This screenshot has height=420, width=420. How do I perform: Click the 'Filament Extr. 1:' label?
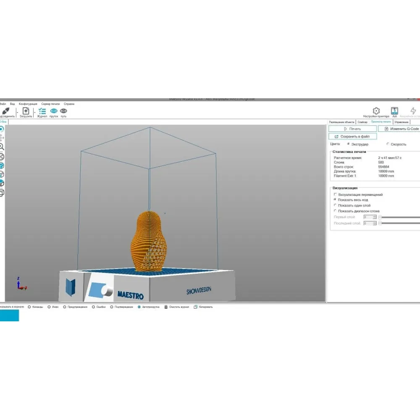[345, 176]
